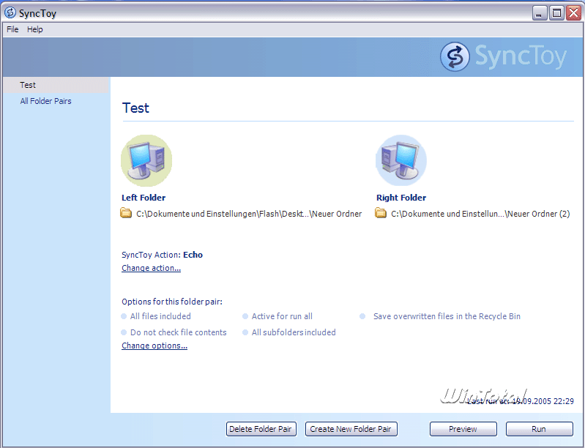This screenshot has height=448, width=585.
Task: Click the Test page heading
Action: tap(135, 108)
